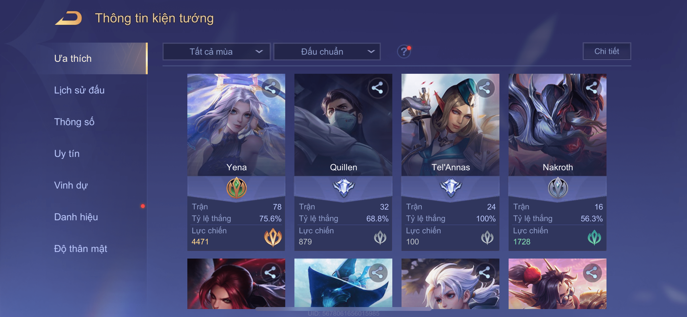Open the question mark help icon
The image size is (687, 317).
pyautogui.click(x=404, y=51)
